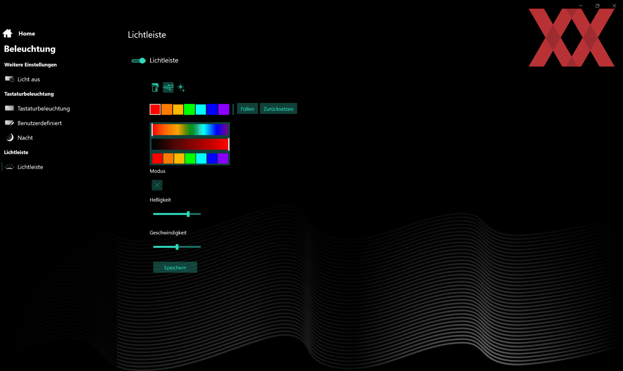Select the red swatch in top row
623x371 pixels.
click(155, 109)
